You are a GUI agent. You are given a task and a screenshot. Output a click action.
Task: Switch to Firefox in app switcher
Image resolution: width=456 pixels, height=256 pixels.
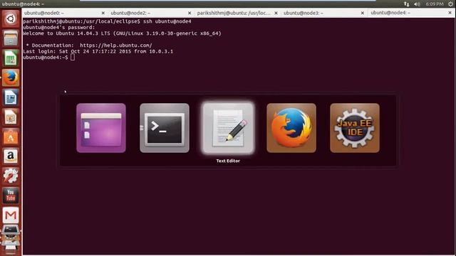coord(291,128)
